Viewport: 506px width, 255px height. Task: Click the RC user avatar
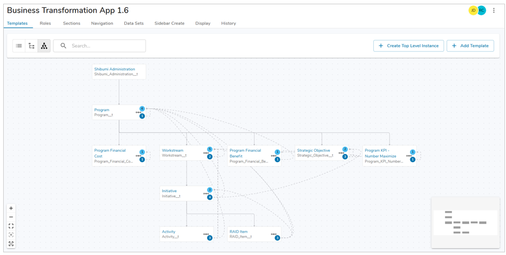click(x=482, y=11)
